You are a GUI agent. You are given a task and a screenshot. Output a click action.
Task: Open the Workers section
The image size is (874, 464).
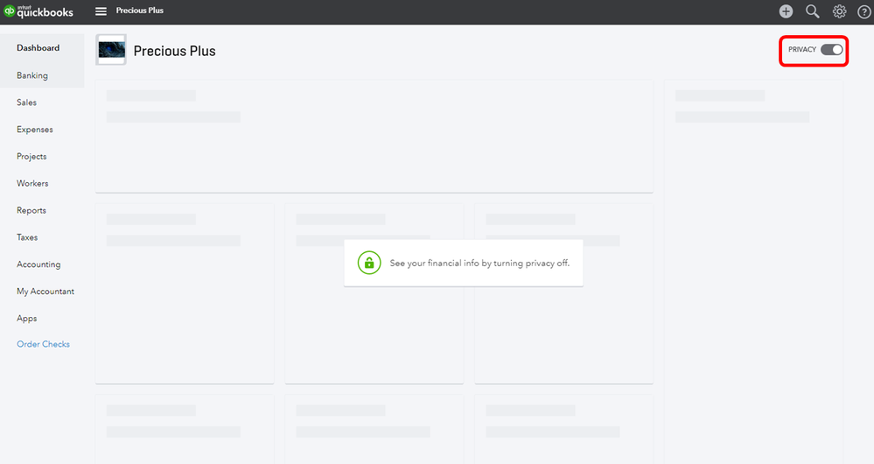32,184
